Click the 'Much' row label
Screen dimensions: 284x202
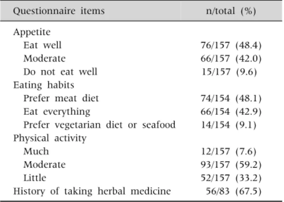pyautogui.click(x=36, y=151)
